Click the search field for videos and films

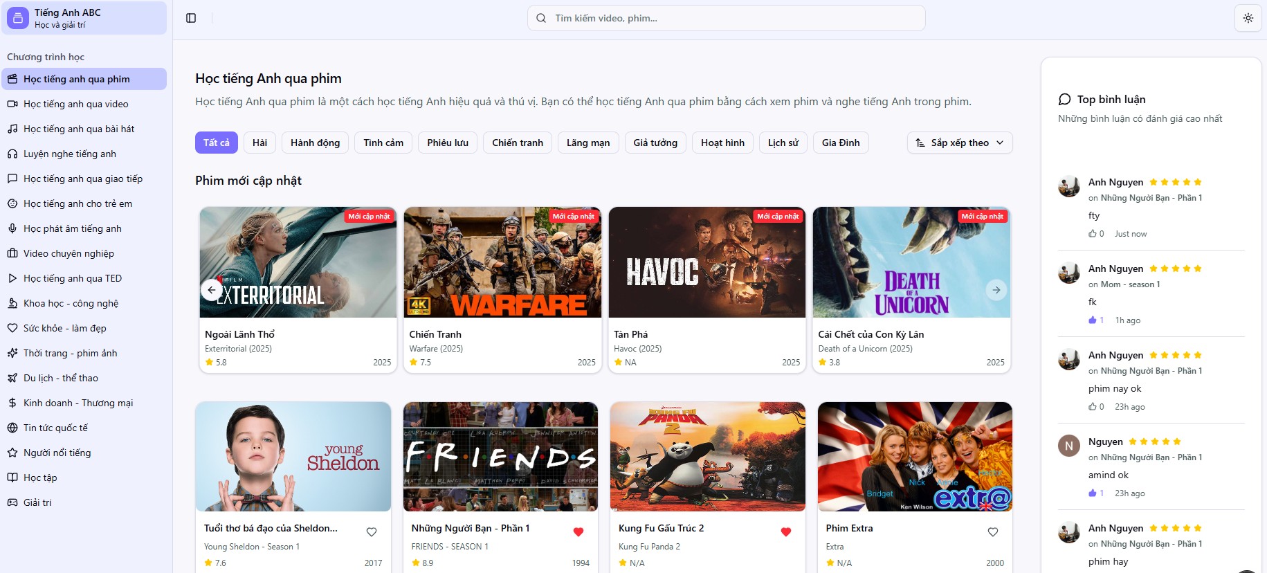click(x=726, y=18)
